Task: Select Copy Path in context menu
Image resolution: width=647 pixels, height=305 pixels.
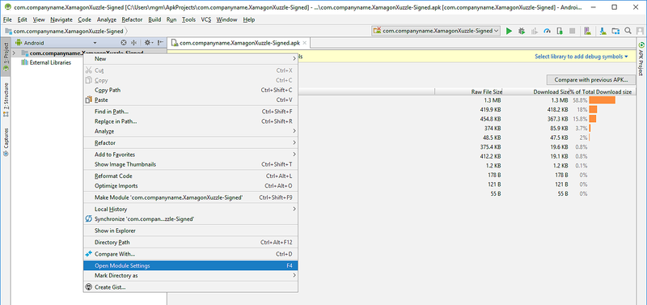Action: click(x=190, y=90)
